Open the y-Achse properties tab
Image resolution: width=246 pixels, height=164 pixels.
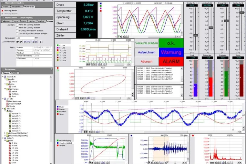[x=41, y=21]
